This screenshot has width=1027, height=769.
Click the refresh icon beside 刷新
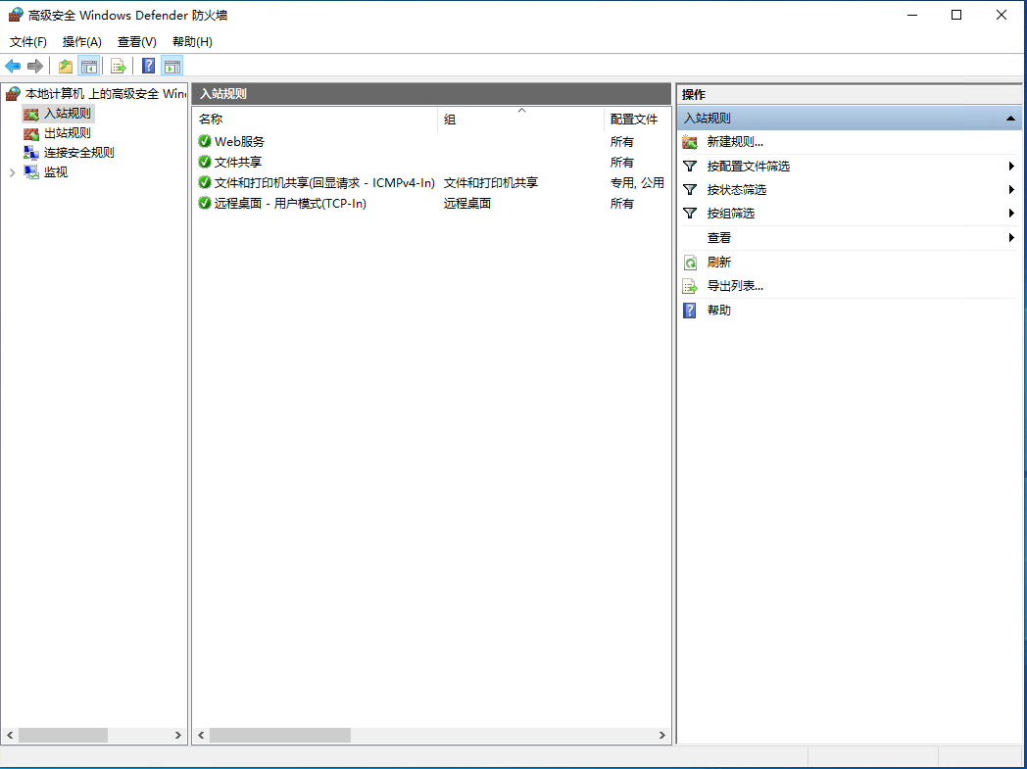point(690,263)
